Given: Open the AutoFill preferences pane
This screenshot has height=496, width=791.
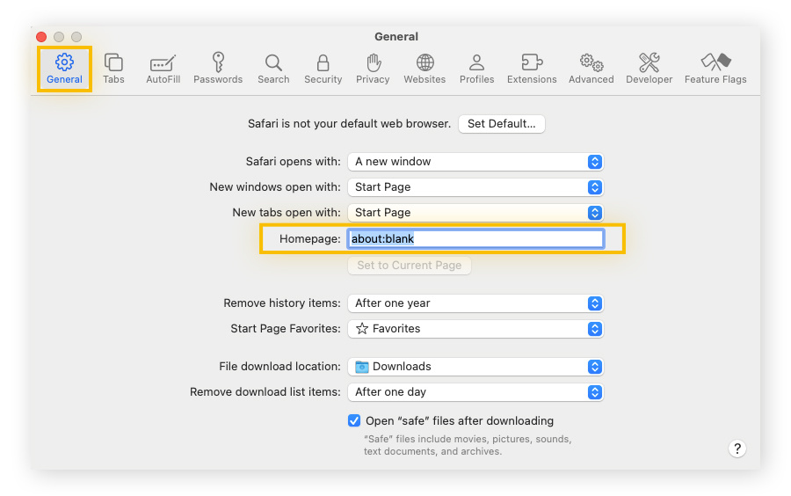Looking at the screenshot, I should 163,69.
